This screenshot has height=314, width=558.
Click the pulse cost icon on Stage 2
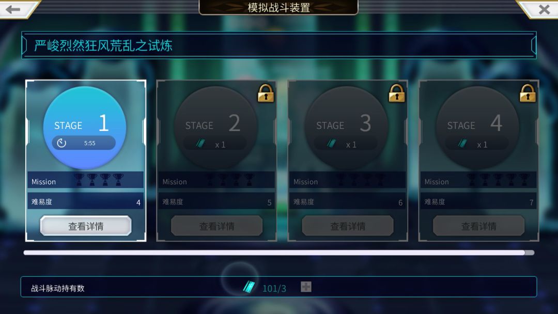(200, 144)
